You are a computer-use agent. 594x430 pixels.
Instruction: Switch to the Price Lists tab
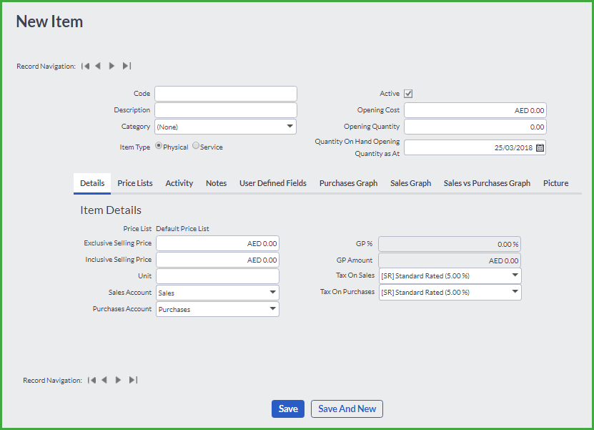coord(135,183)
